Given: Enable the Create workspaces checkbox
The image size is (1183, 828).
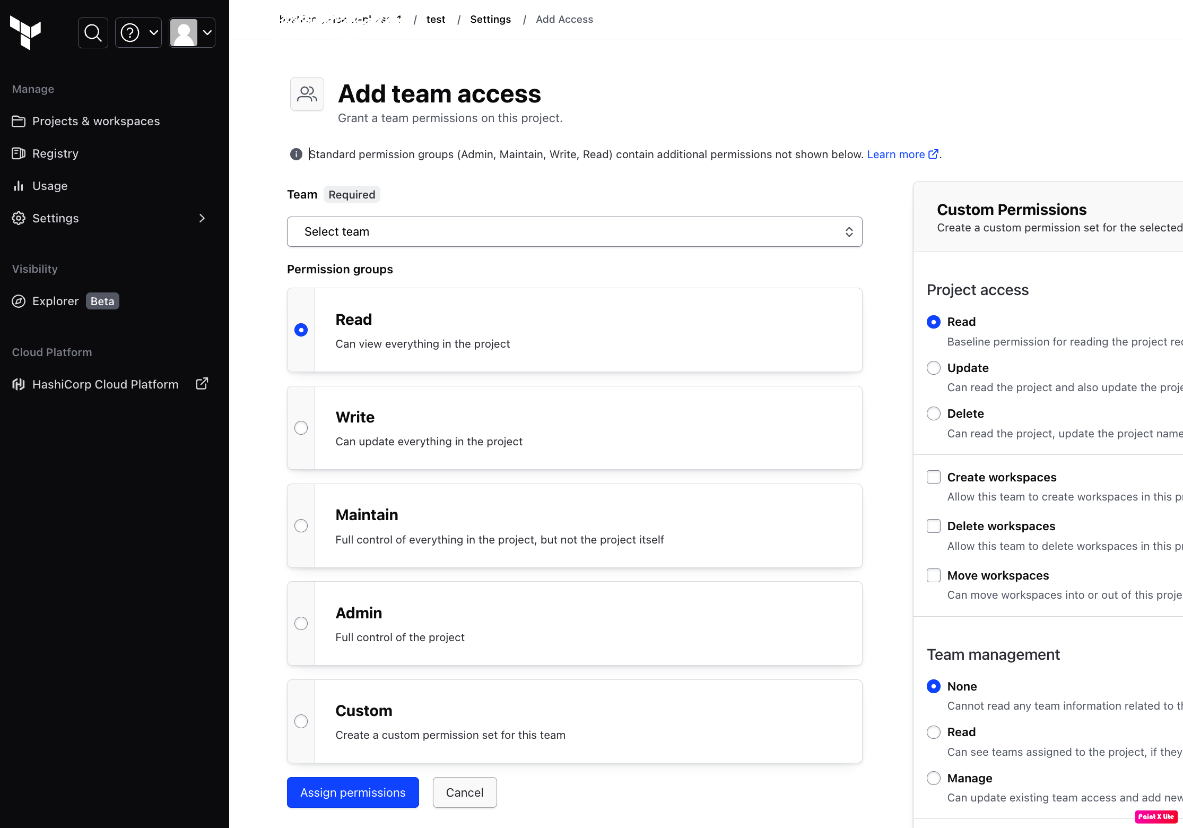Looking at the screenshot, I should click(933, 477).
